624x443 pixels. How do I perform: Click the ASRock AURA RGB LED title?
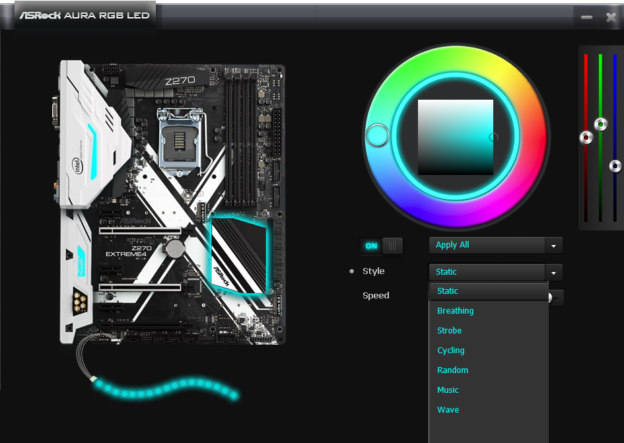coord(85,16)
